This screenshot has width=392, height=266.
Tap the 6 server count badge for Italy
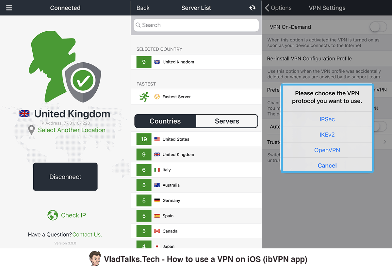[x=144, y=170]
